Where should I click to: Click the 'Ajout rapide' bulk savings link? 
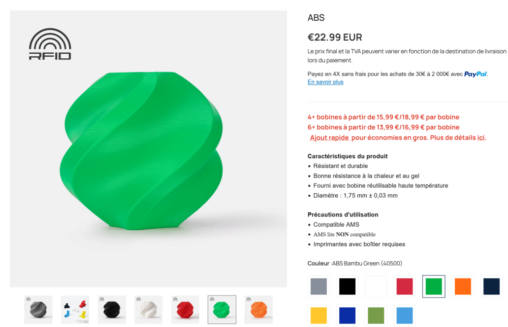pos(329,137)
